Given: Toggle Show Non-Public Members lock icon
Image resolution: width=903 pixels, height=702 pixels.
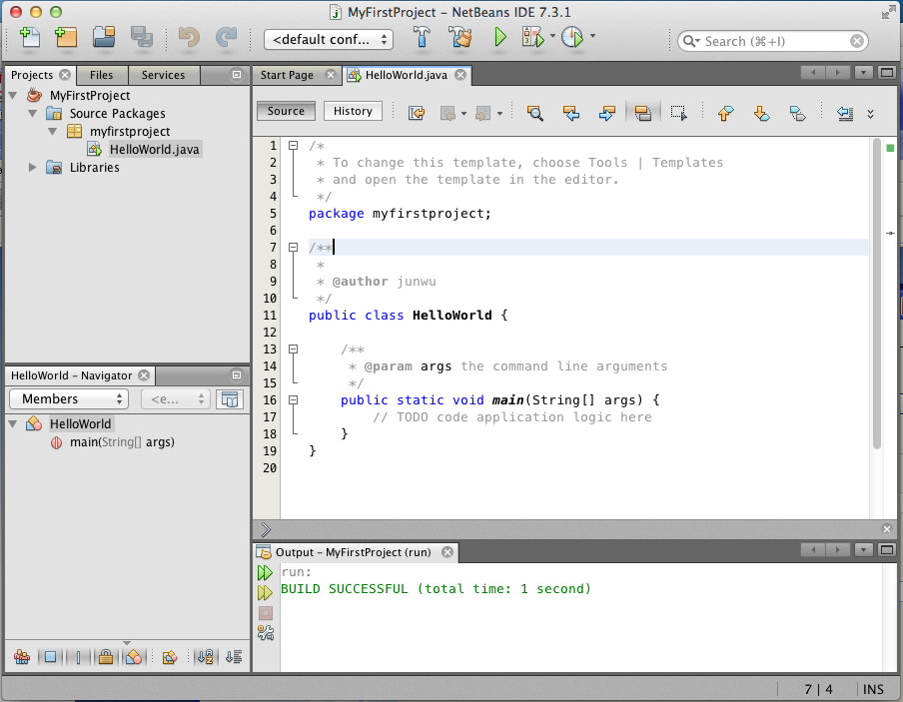Looking at the screenshot, I should click(x=106, y=656).
